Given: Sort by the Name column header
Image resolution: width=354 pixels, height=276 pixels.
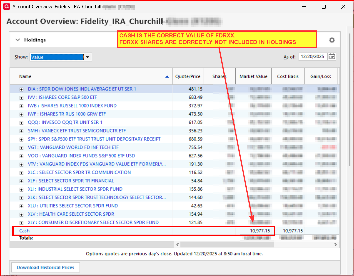Looking at the screenshot, I should click(91, 76).
